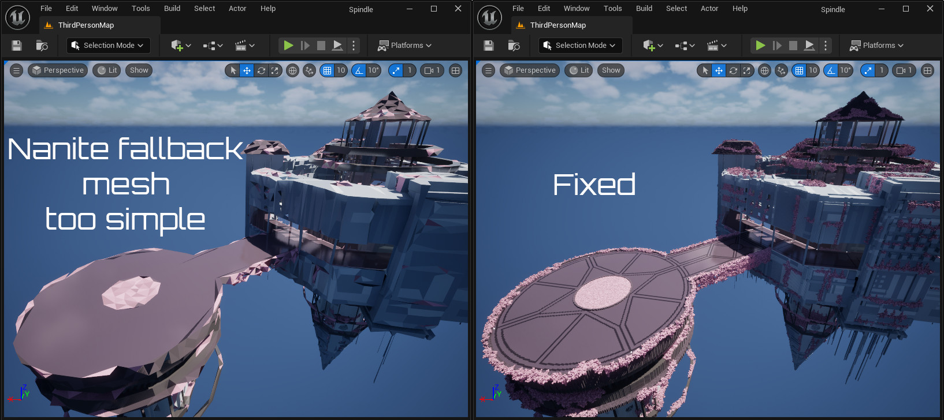Open the camera speed setting in the left viewport
The image size is (944, 420).
[x=432, y=70]
